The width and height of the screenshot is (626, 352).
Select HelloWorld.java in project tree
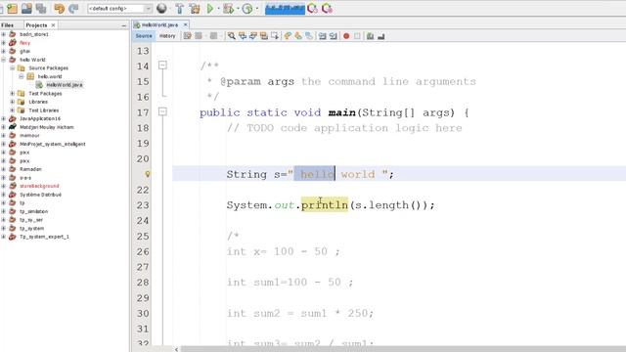coord(65,85)
